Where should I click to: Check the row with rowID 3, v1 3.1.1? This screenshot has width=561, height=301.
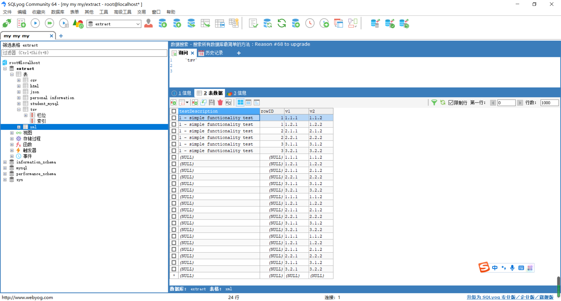(x=174, y=144)
